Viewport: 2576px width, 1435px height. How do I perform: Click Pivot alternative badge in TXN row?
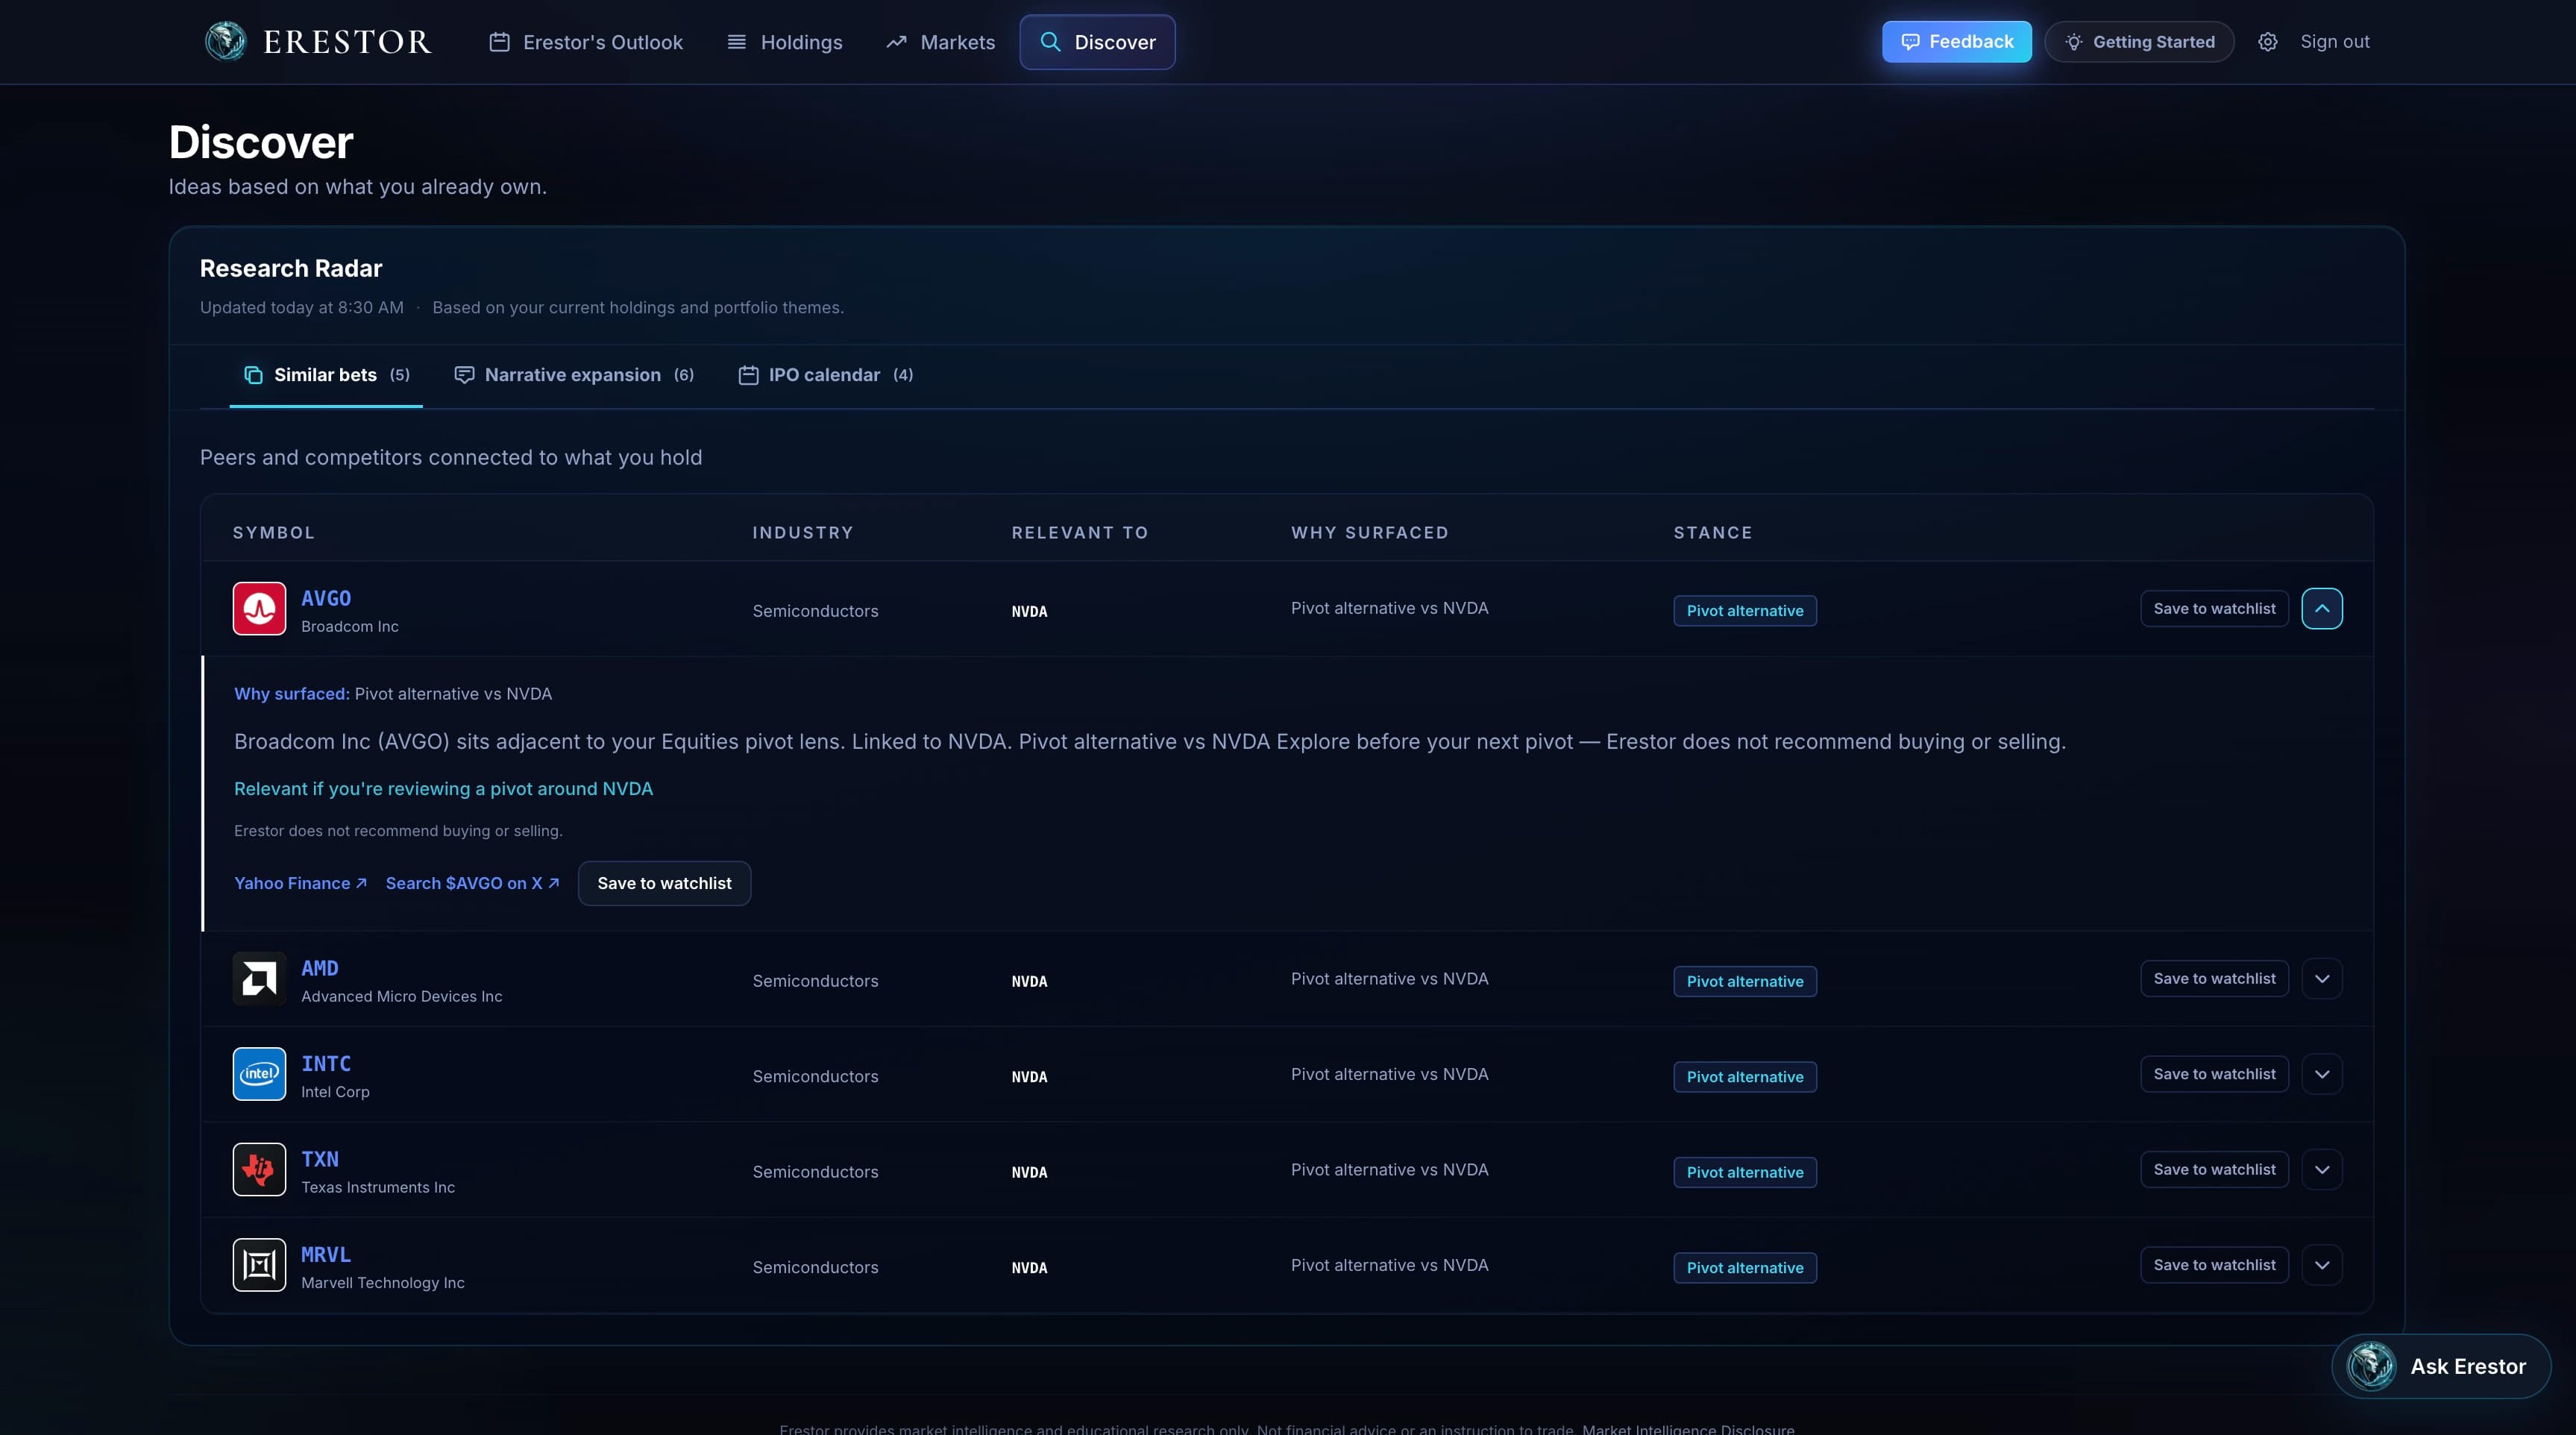1745,1172
